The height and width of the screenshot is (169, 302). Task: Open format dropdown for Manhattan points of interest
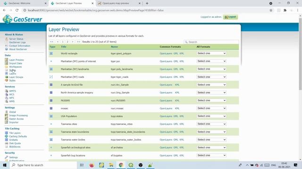click(x=211, y=61)
